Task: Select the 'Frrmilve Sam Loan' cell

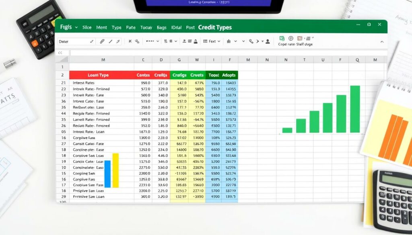Action: tap(102, 196)
